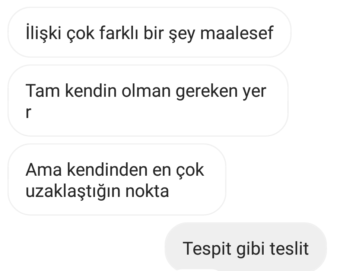Image resolution: width=343 pixels, height=271 pixels.
Task: Click the lone 'r' on second line
Action: (x=28, y=112)
